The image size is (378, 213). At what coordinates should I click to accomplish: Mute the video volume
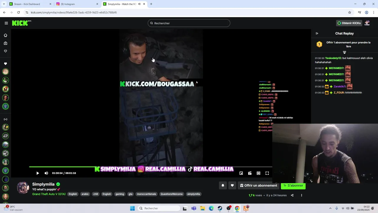pos(46,173)
